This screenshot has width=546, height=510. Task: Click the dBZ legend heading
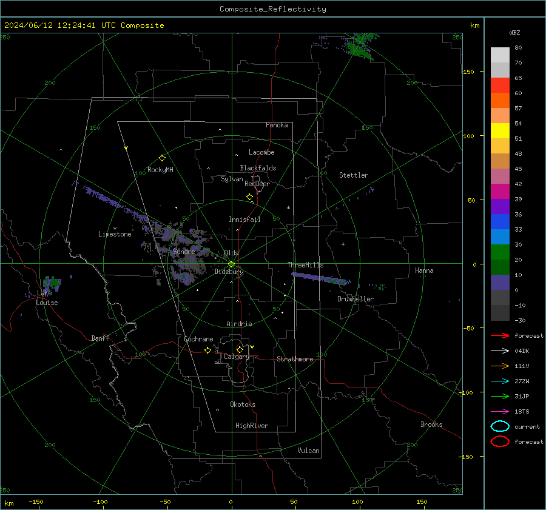point(514,32)
